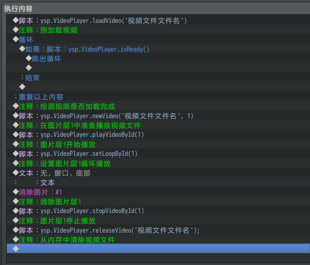
Task: Select the 消除图片：#1 command
Action: [158, 192]
